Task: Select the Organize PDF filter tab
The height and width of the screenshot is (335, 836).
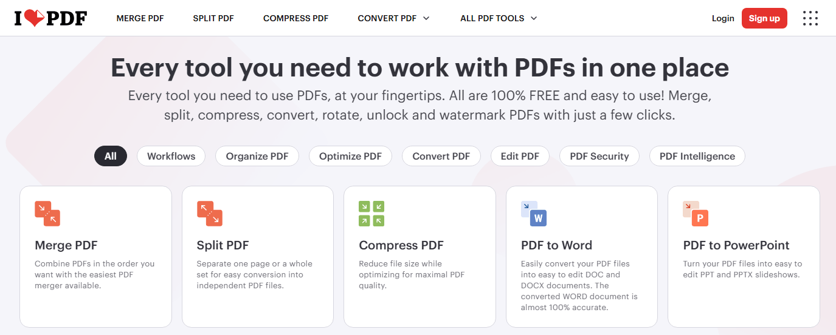Action: [257, 156]
